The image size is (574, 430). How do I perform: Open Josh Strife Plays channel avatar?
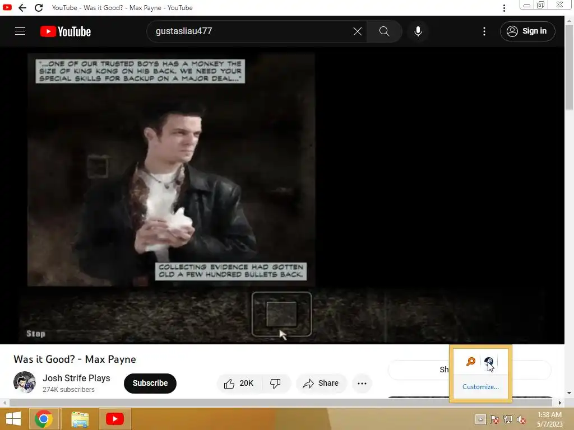25,382
